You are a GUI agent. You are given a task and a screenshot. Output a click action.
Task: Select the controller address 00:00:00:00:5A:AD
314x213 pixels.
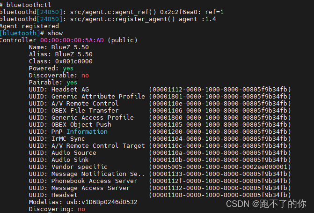pyautogui.click(x=72, y=40)
